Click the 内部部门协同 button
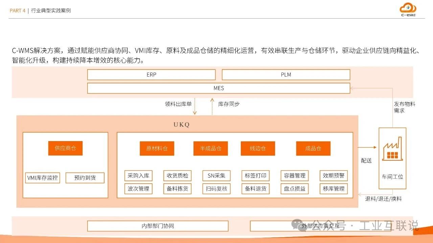The width and height of the screenshot is (433, 243). [158, 226]
